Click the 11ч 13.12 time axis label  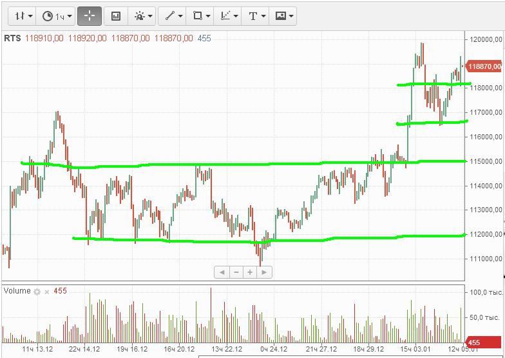tap(37, 350)
